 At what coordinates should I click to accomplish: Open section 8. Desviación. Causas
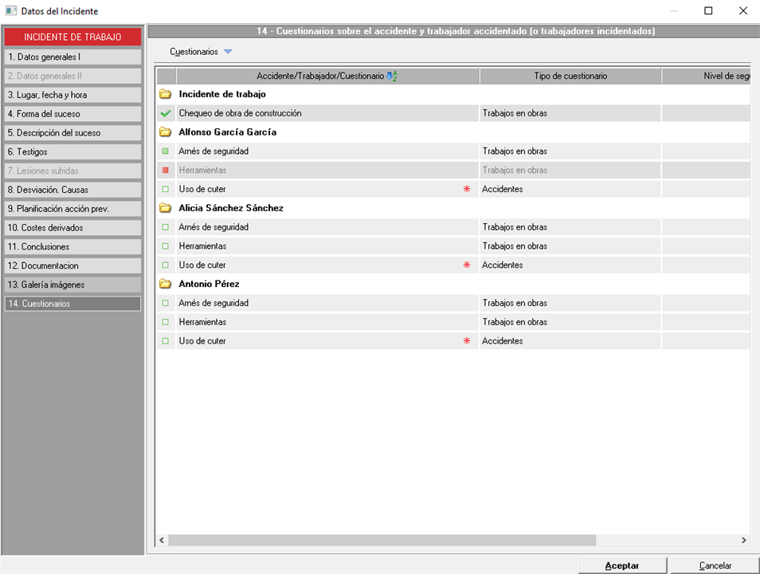[72, 190]
